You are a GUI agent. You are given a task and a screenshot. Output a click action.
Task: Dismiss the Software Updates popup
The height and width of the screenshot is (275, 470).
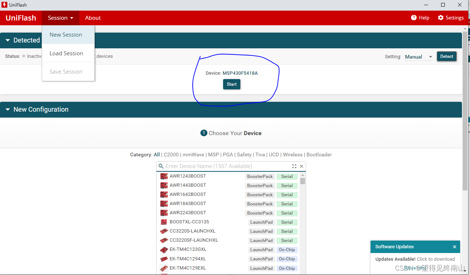click(455, 246)
